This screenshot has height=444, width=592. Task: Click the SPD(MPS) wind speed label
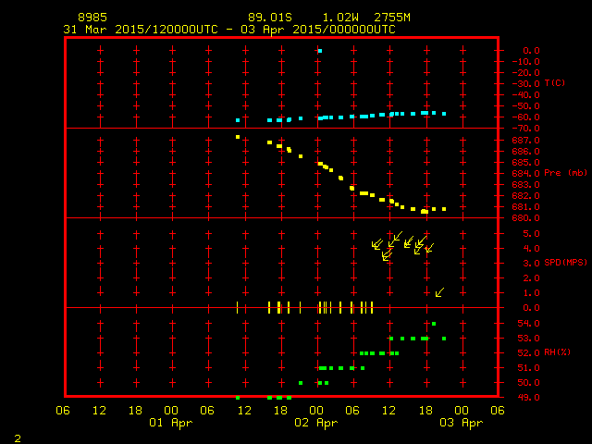pos(565,262)
